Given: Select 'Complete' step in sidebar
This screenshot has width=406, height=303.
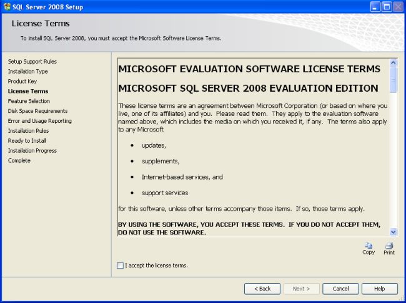Looking at the screenshot, I should (19, 161).
